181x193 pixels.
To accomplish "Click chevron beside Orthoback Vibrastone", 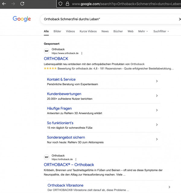I will [169, 187].
